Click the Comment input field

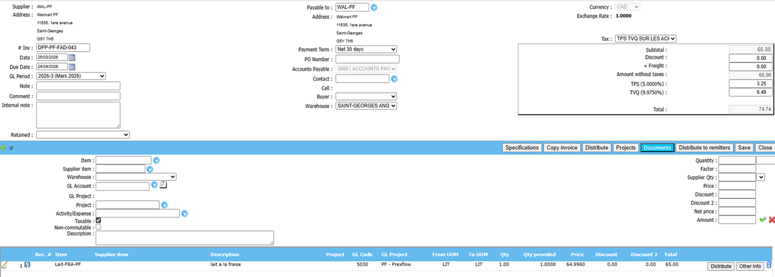tap(78, 96)
